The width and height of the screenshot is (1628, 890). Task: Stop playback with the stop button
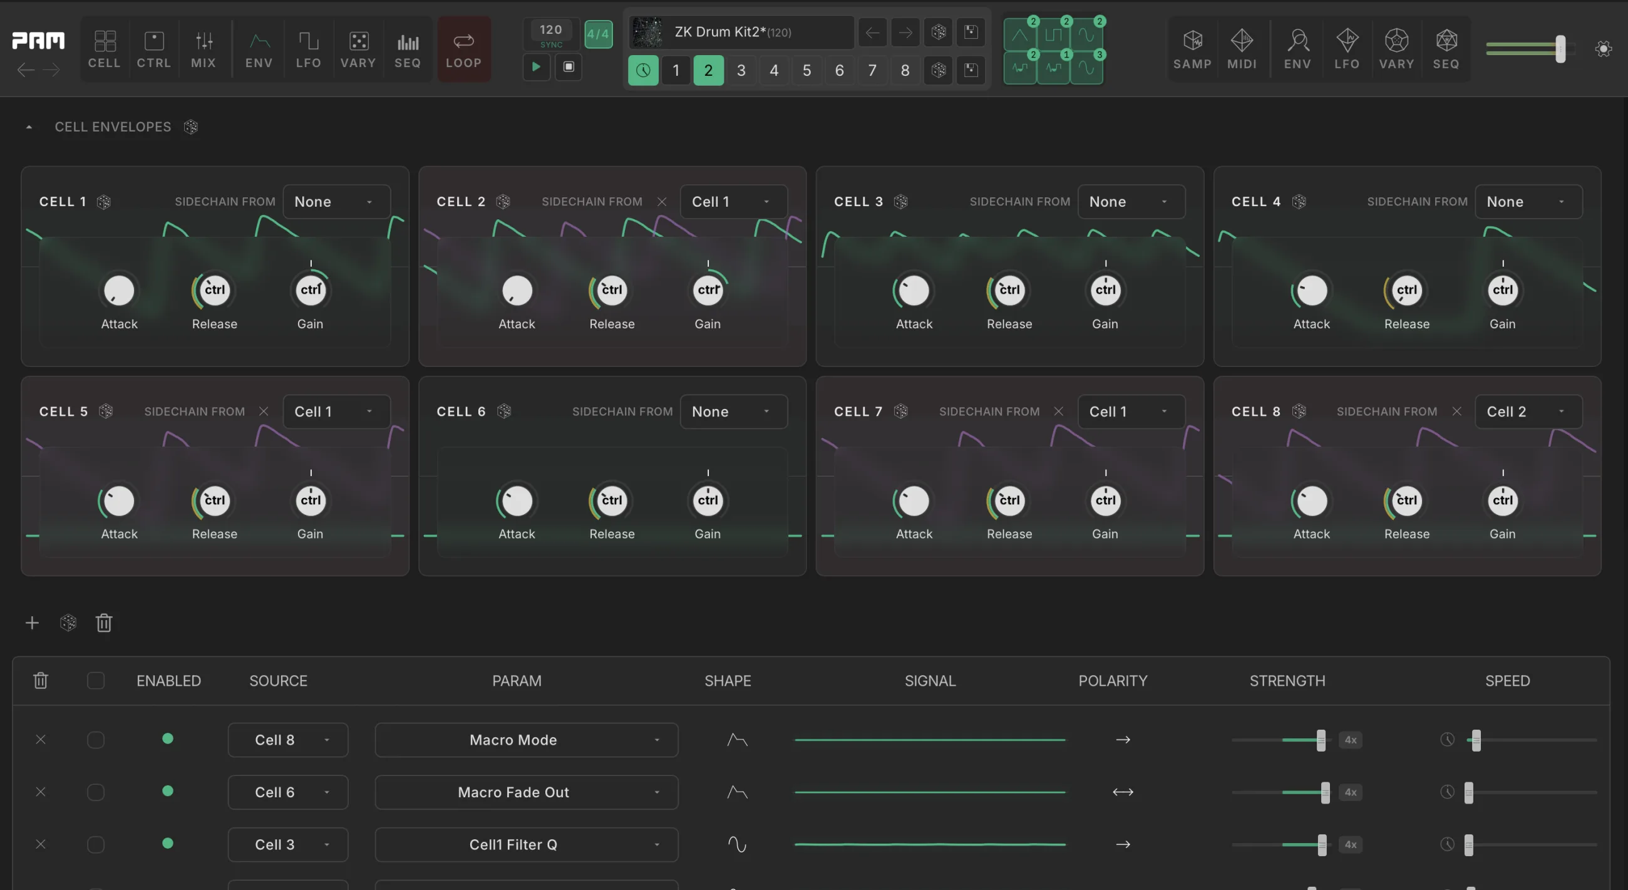coord(569,67)
